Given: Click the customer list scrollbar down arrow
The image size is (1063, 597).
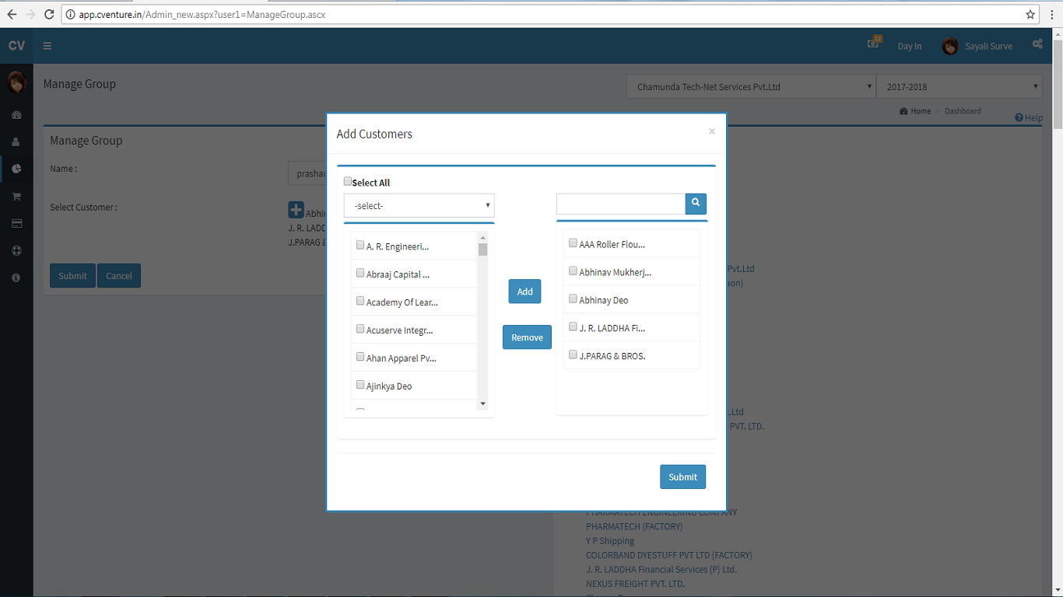Looking at the screenshot, I should tap(482, 403).
